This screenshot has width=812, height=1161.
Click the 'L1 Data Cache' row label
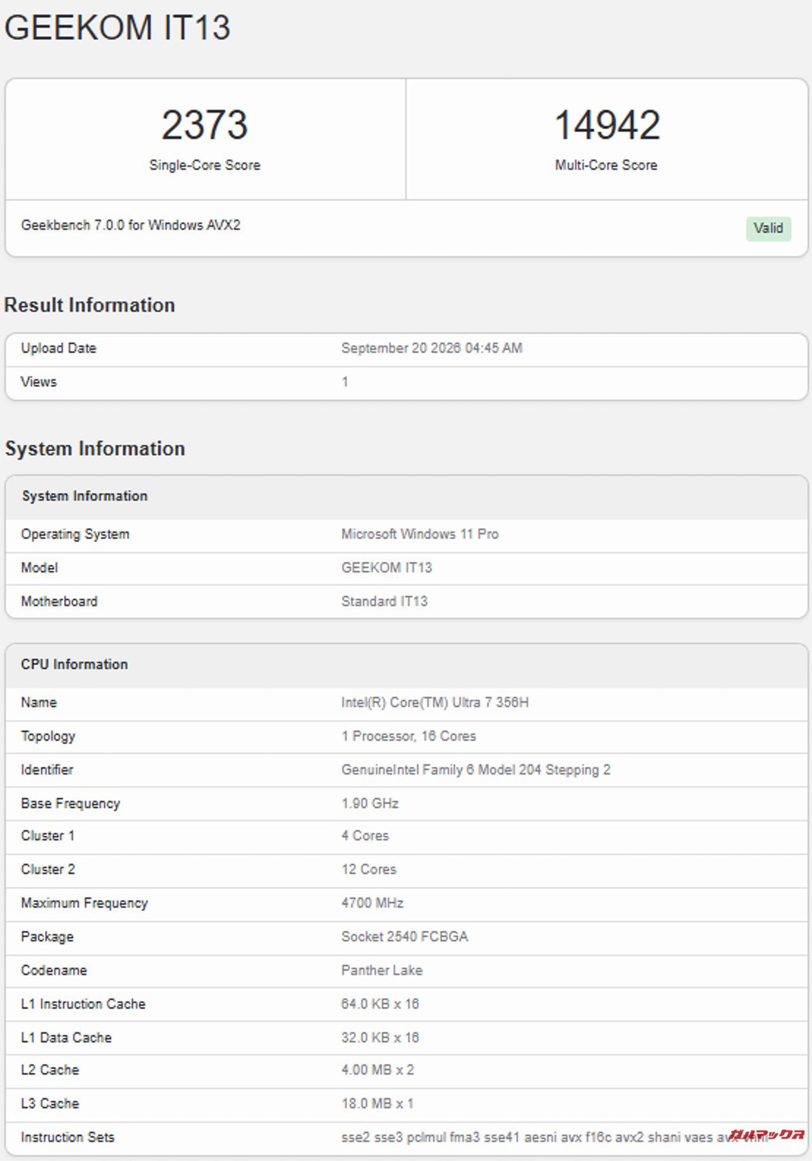[x=66, y=1037]
